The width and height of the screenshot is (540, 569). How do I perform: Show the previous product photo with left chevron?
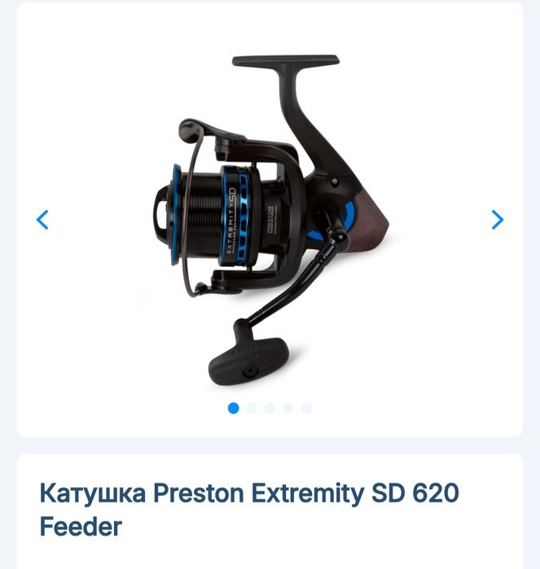(42, 220)
